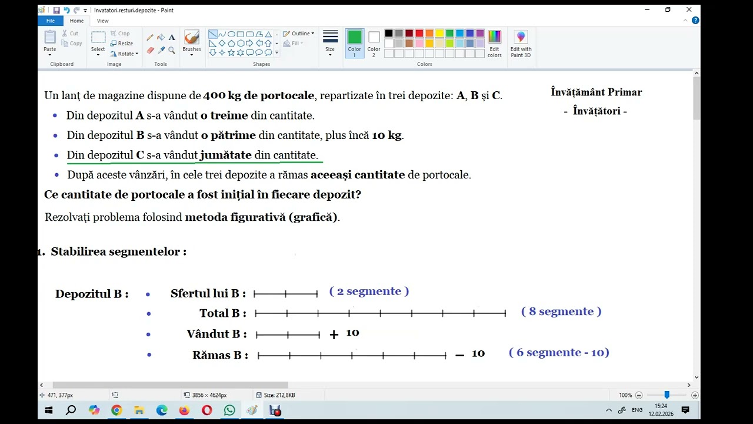Undo the last action via title bar
The image size is (753, 424).
coord(66,10)
